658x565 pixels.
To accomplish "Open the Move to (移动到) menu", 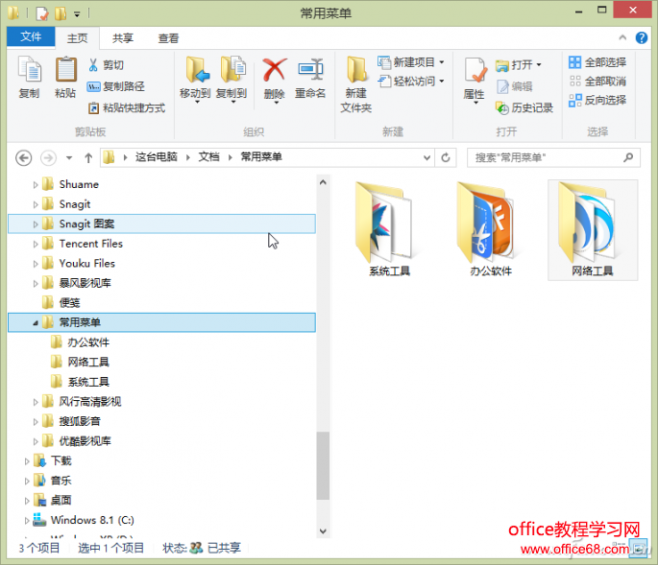I will [x=195, y=80].
